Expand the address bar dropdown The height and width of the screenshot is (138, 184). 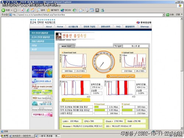[163, 15]
